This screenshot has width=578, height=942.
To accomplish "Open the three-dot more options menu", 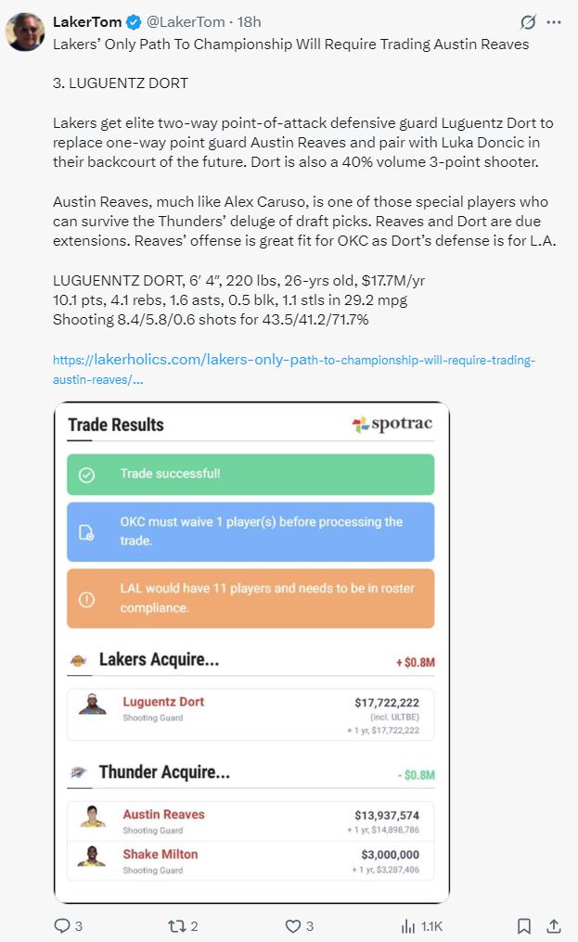I will pyautogui.click(x=554, y=22).
